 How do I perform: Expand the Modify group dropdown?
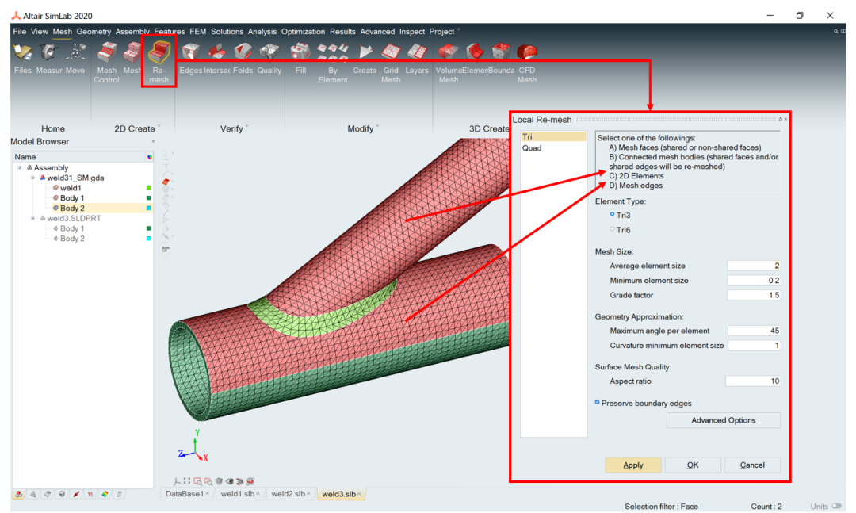[x=377, y=128]
